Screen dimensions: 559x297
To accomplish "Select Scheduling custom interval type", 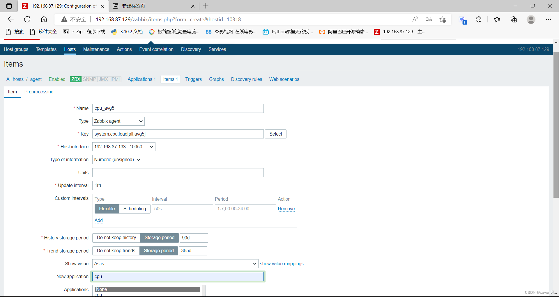I will click(x=135, y=209).
